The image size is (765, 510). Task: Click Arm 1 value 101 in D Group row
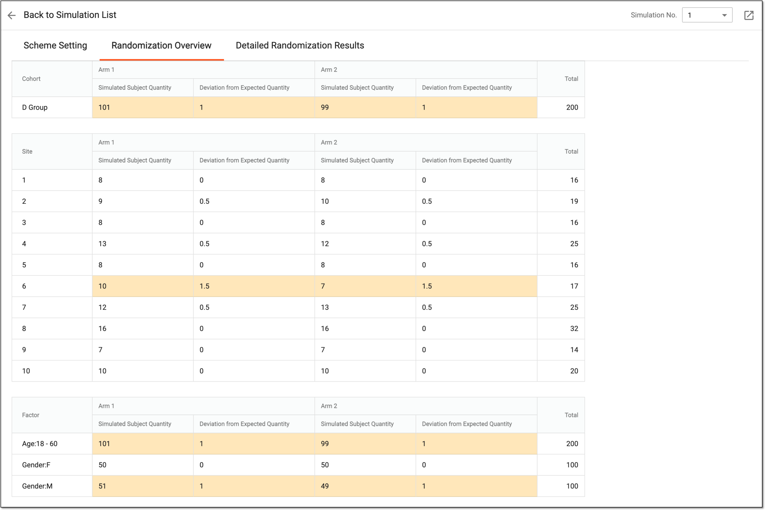click(x=104, y=107)
